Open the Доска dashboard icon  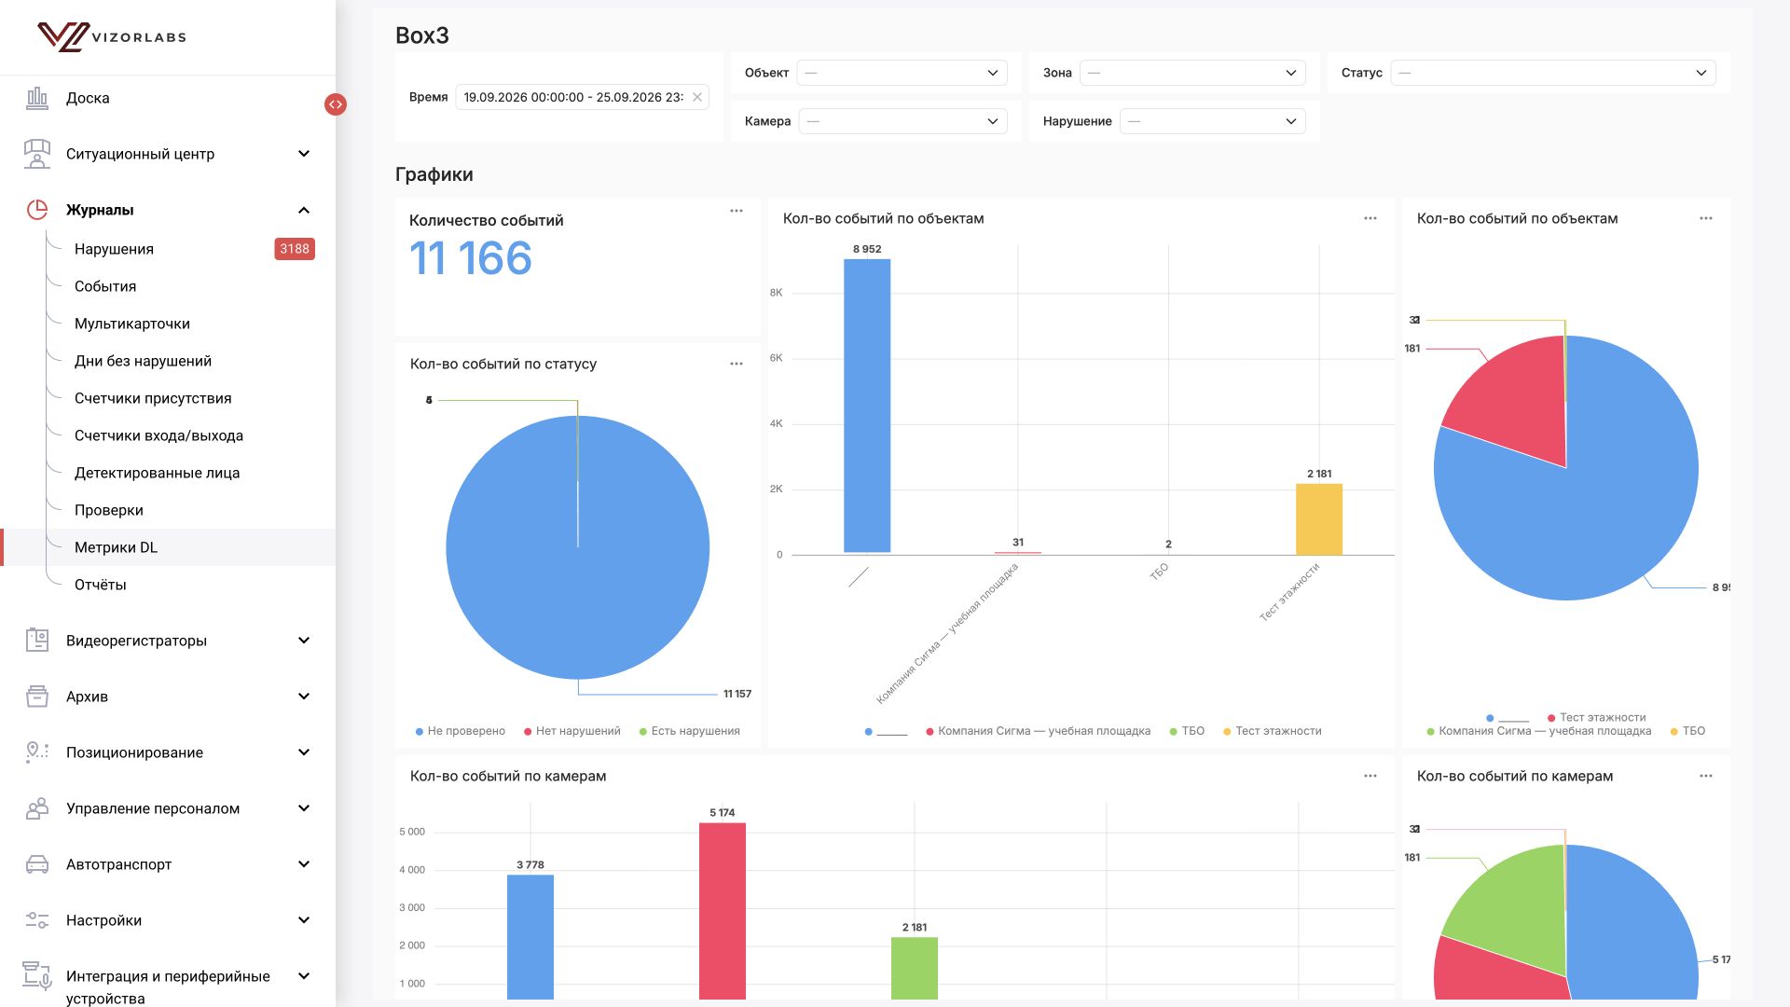point(37,98)
